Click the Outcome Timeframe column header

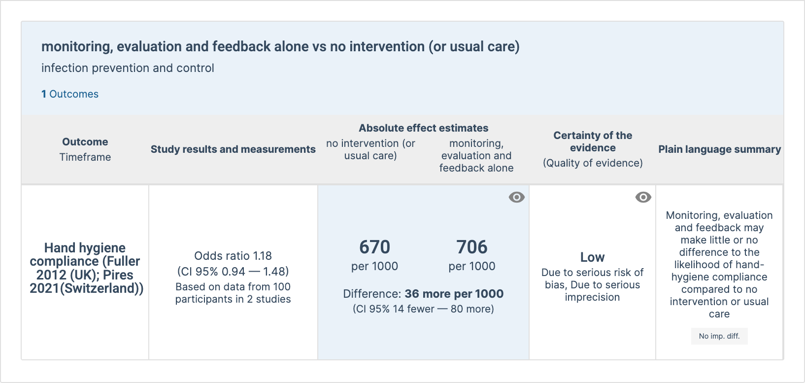85,149
